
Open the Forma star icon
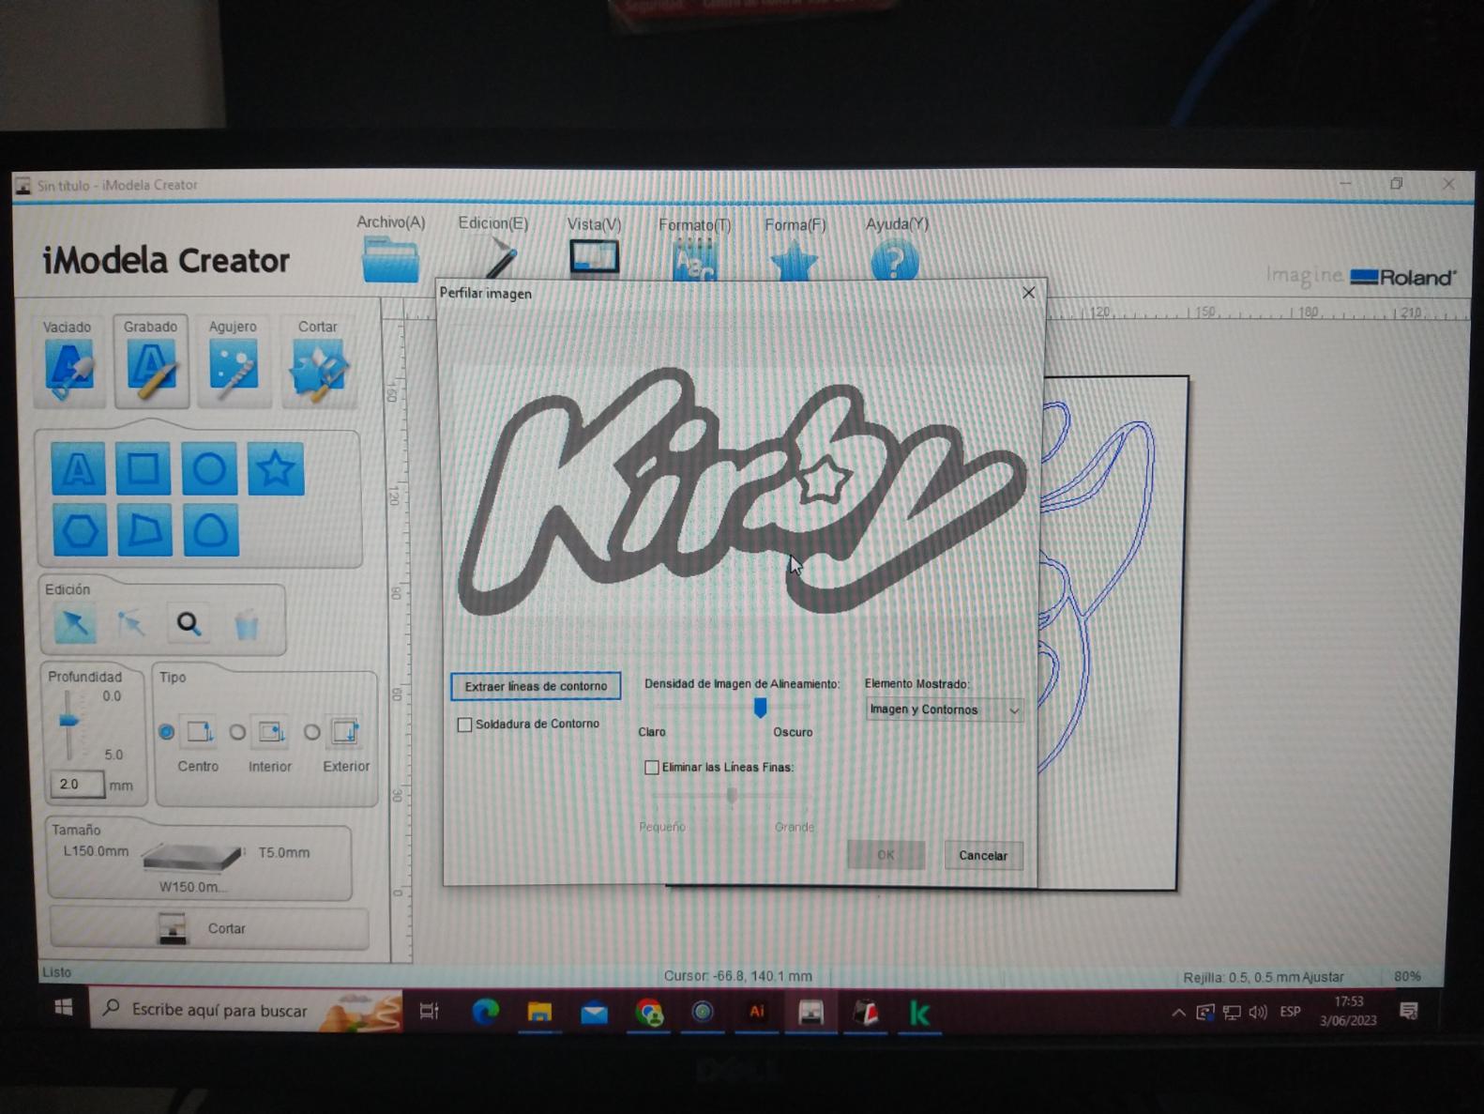(794, 261)
